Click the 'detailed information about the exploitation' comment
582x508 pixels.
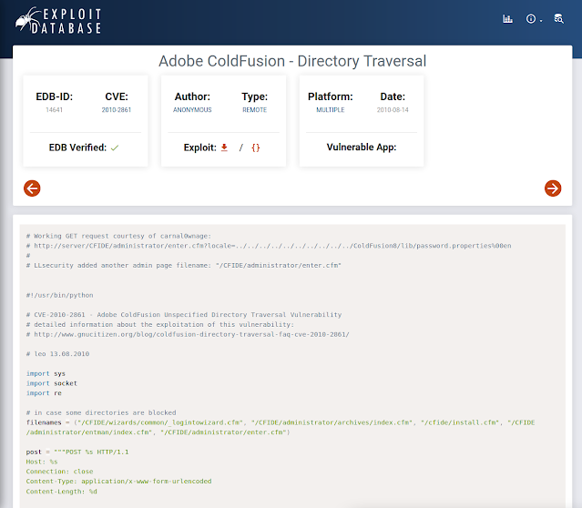pyautogui.click(x=160, y=325)
